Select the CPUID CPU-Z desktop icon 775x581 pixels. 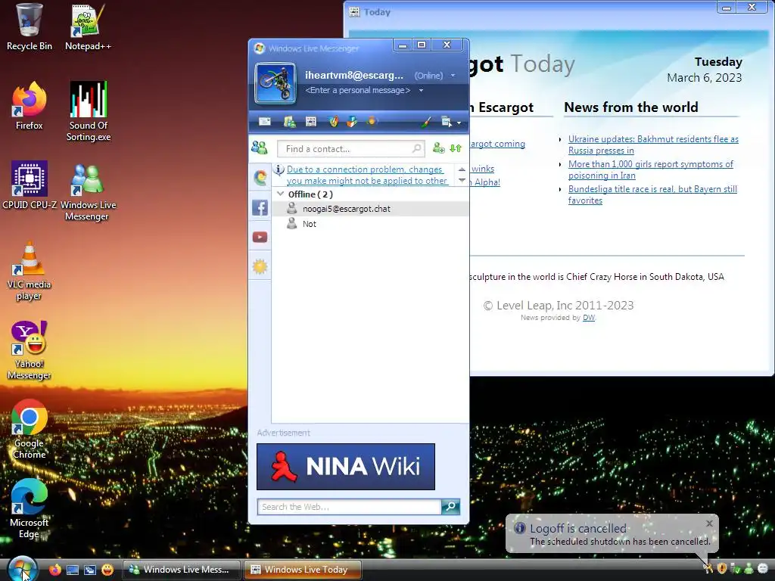30,185
